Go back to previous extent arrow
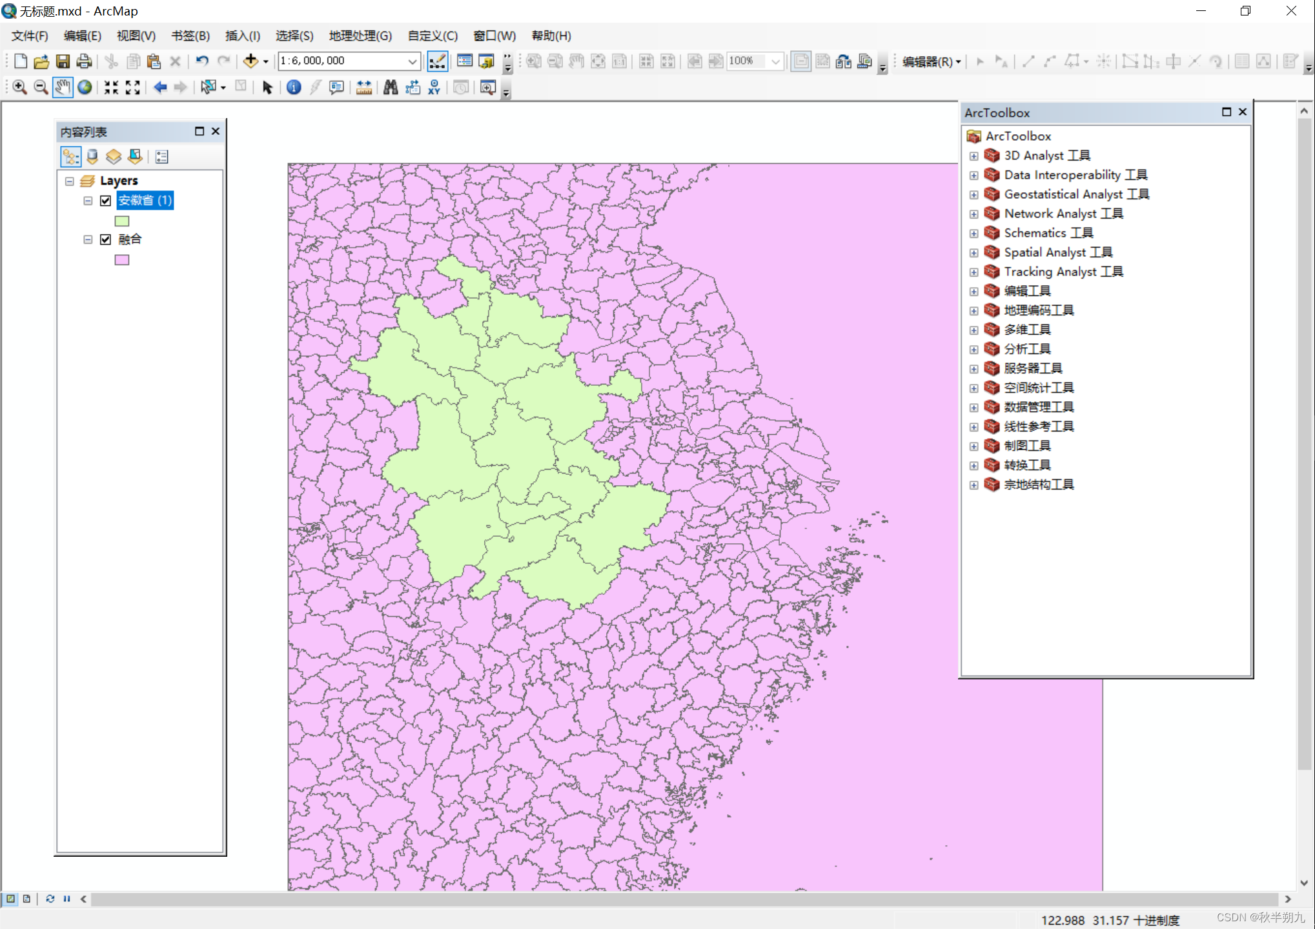 [160, 87]
